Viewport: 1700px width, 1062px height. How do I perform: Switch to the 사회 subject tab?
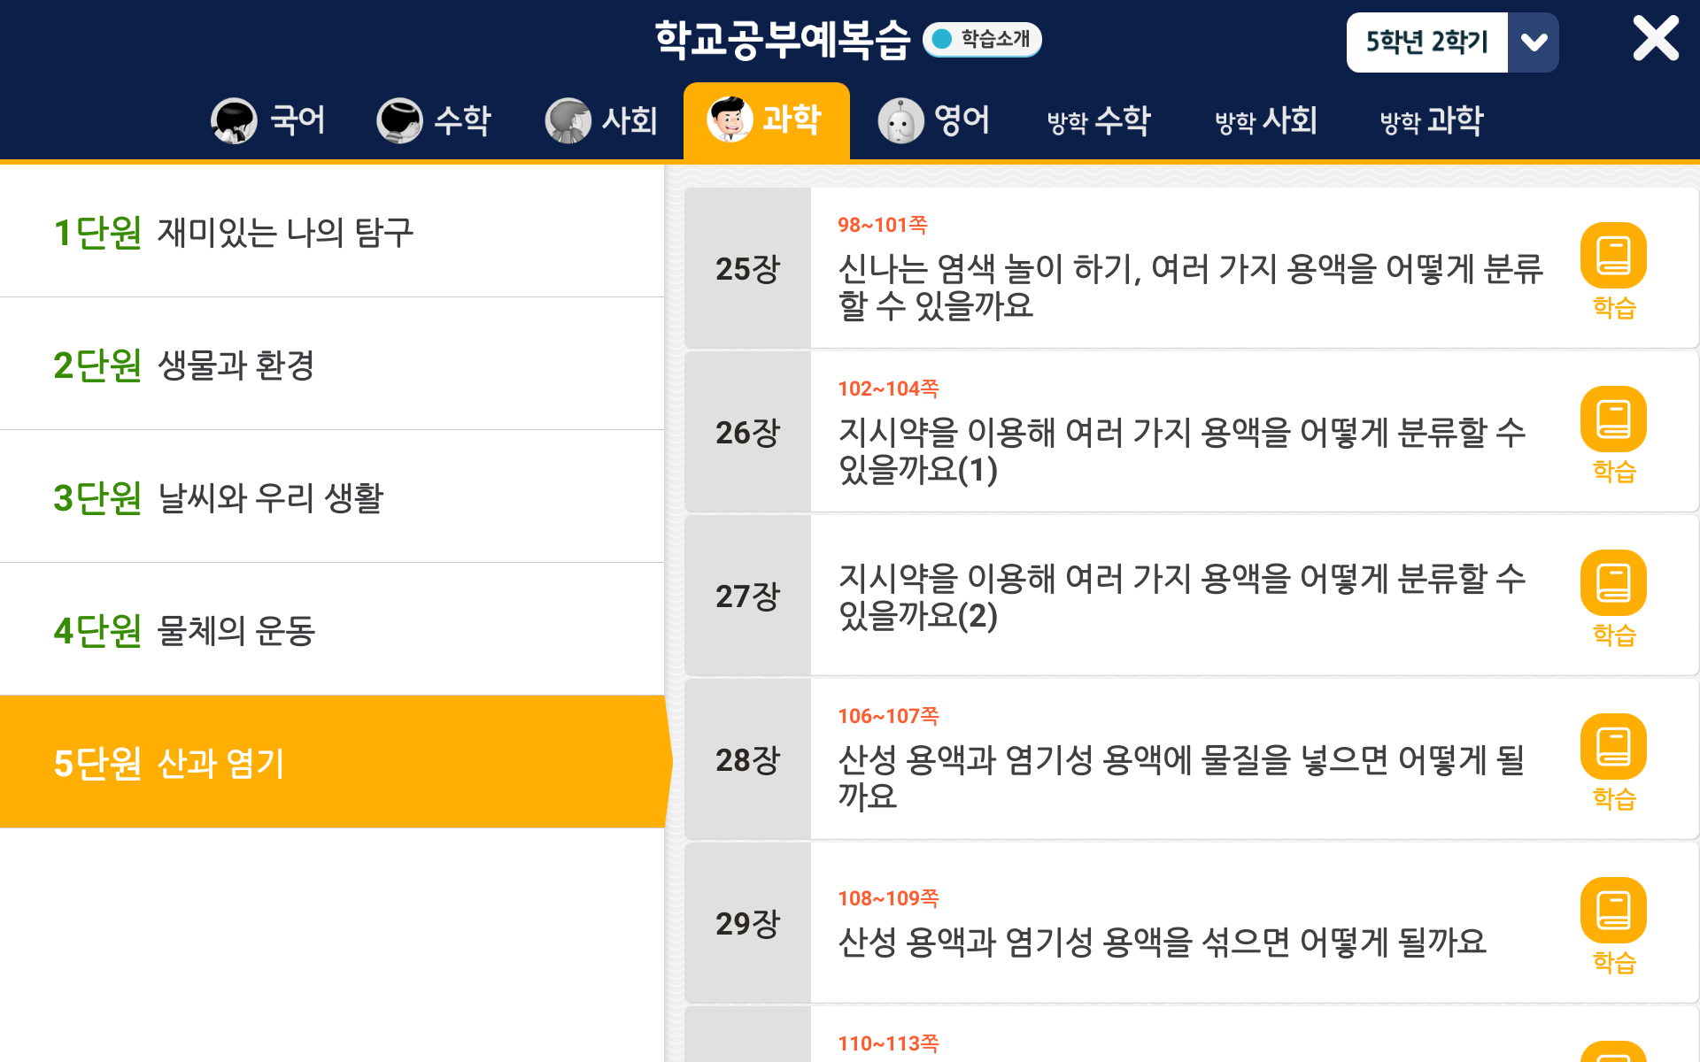602,120
